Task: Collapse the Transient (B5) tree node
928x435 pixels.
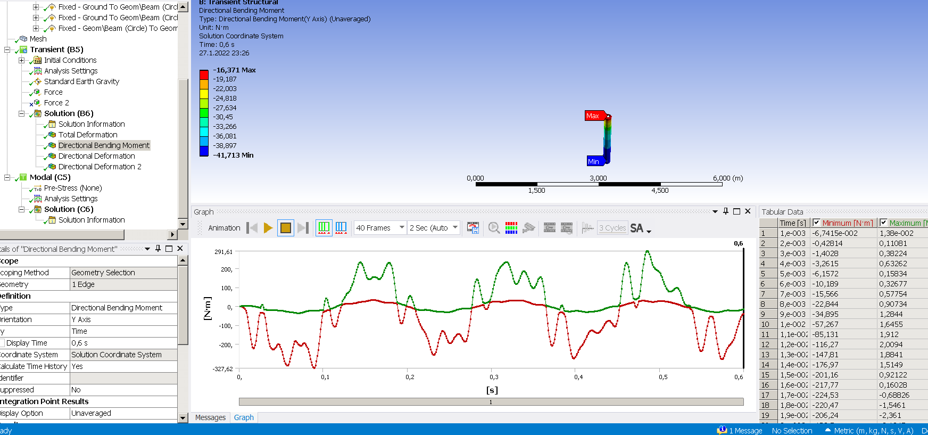Action: coord(7,50)
